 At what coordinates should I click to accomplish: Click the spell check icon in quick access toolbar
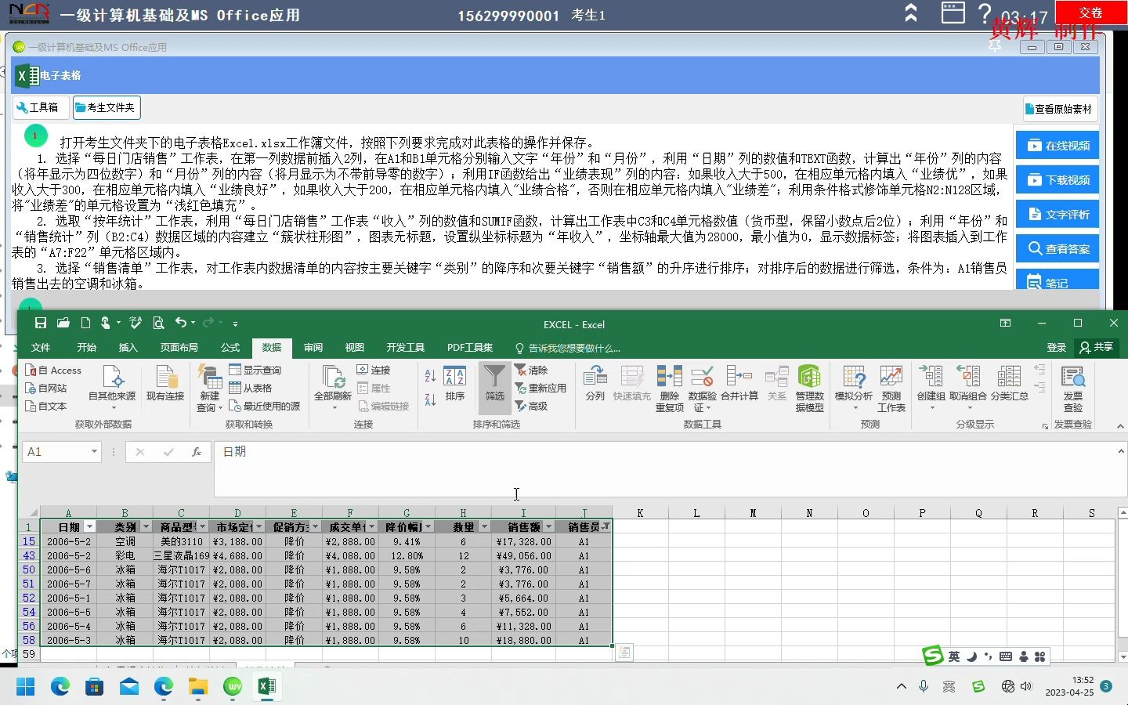click(x=136, y=323)
